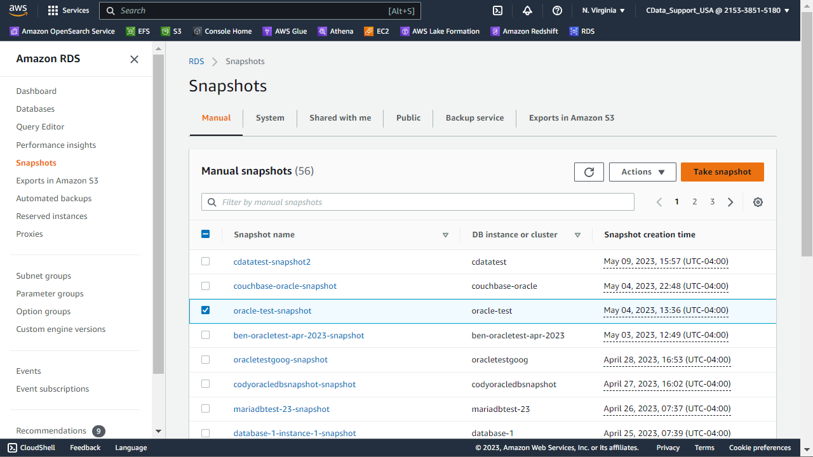This screenshot has width=813, height=457.
Task: Click the Filter by manual snapshots field
Action: 419,202
